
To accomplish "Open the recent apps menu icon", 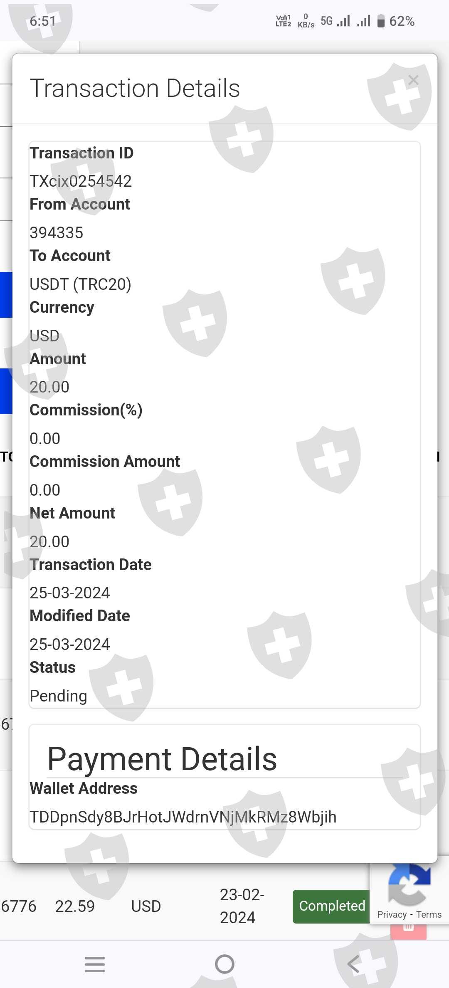I will point(95,964).
